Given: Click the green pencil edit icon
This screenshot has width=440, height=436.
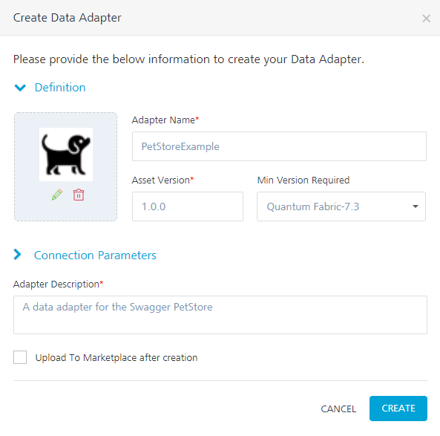Looking at the screenshot, I should 57,195.
